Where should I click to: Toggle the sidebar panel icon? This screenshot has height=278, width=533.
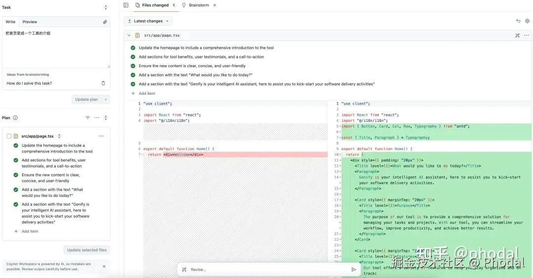[126, 5]
